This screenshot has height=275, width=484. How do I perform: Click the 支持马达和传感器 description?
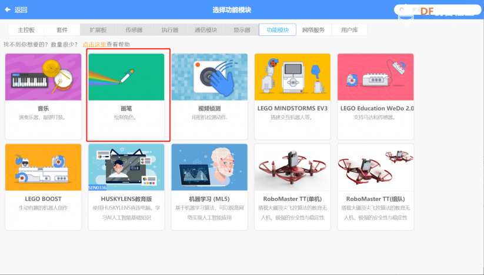375,117
